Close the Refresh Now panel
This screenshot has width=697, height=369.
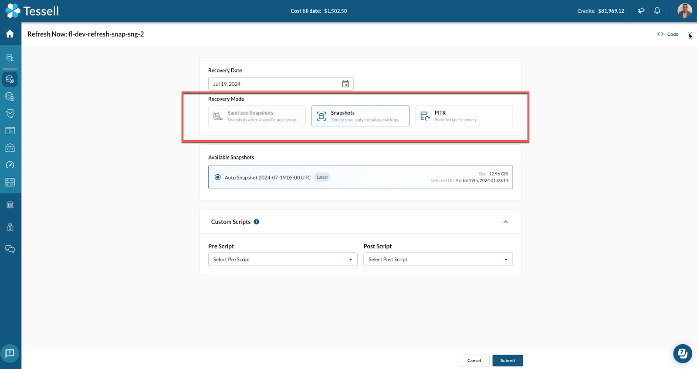click(690, 34)
